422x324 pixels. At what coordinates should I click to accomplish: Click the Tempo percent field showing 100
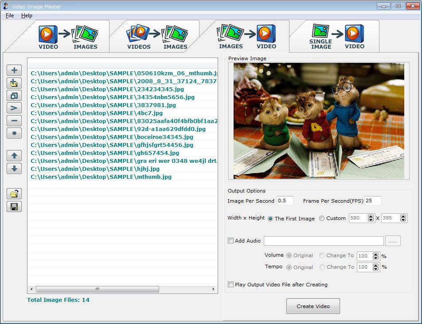(365, 267)
